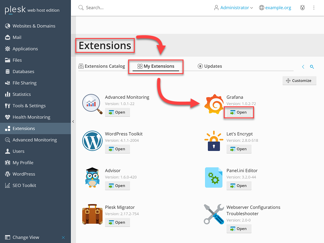
Task: Click the Let's Encrypt padlock icon
Action: tap(214, 141)
